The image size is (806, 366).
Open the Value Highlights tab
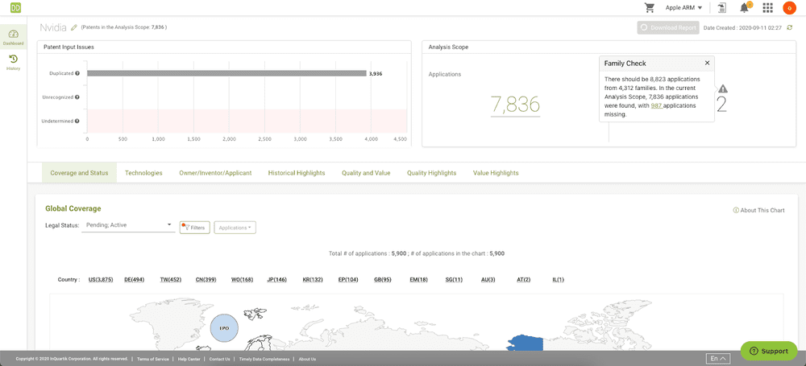(x=496, y=173)
